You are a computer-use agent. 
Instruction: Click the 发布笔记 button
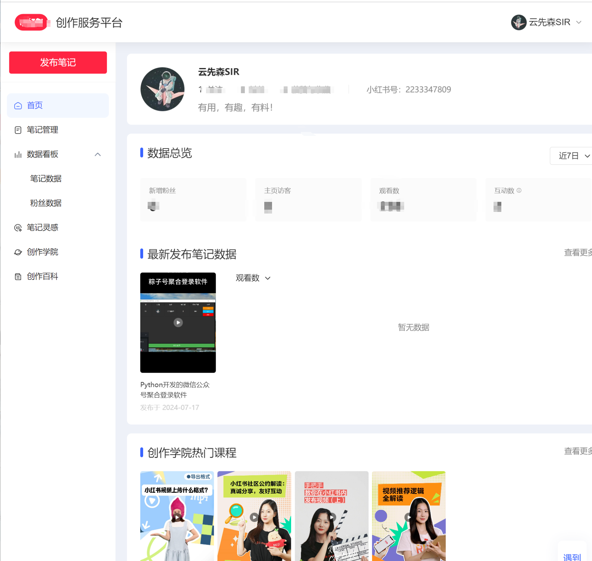pos(58,62)
